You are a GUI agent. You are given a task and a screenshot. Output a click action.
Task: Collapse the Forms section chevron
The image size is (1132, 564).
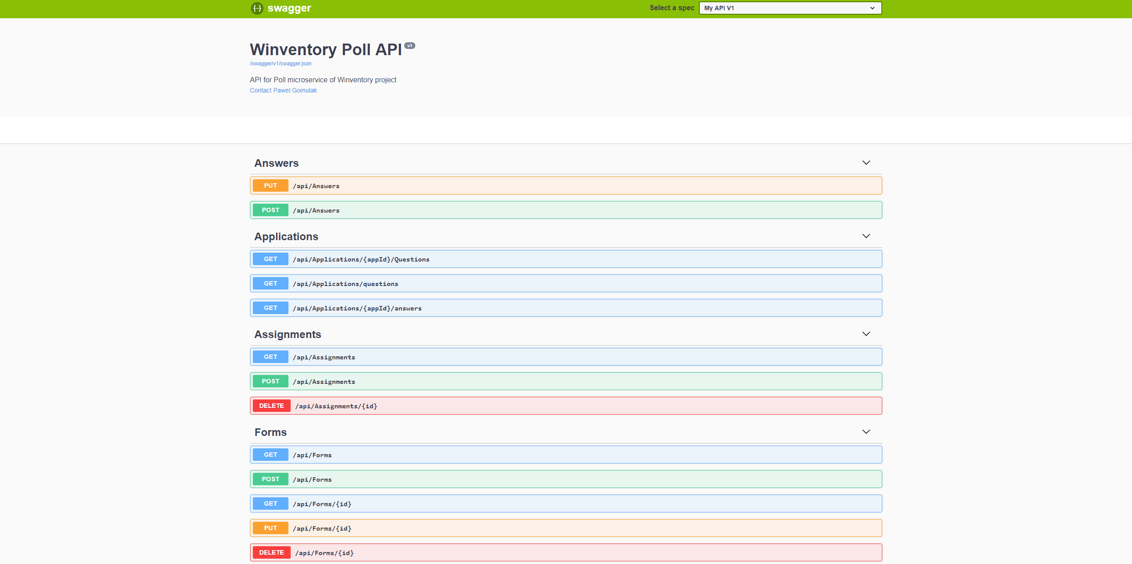point(866,432)
